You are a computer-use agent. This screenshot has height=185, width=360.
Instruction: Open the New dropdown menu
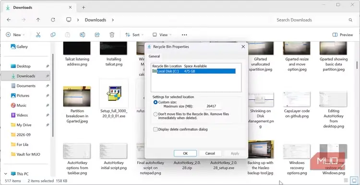pyautogui.click(x=15, y=35)
